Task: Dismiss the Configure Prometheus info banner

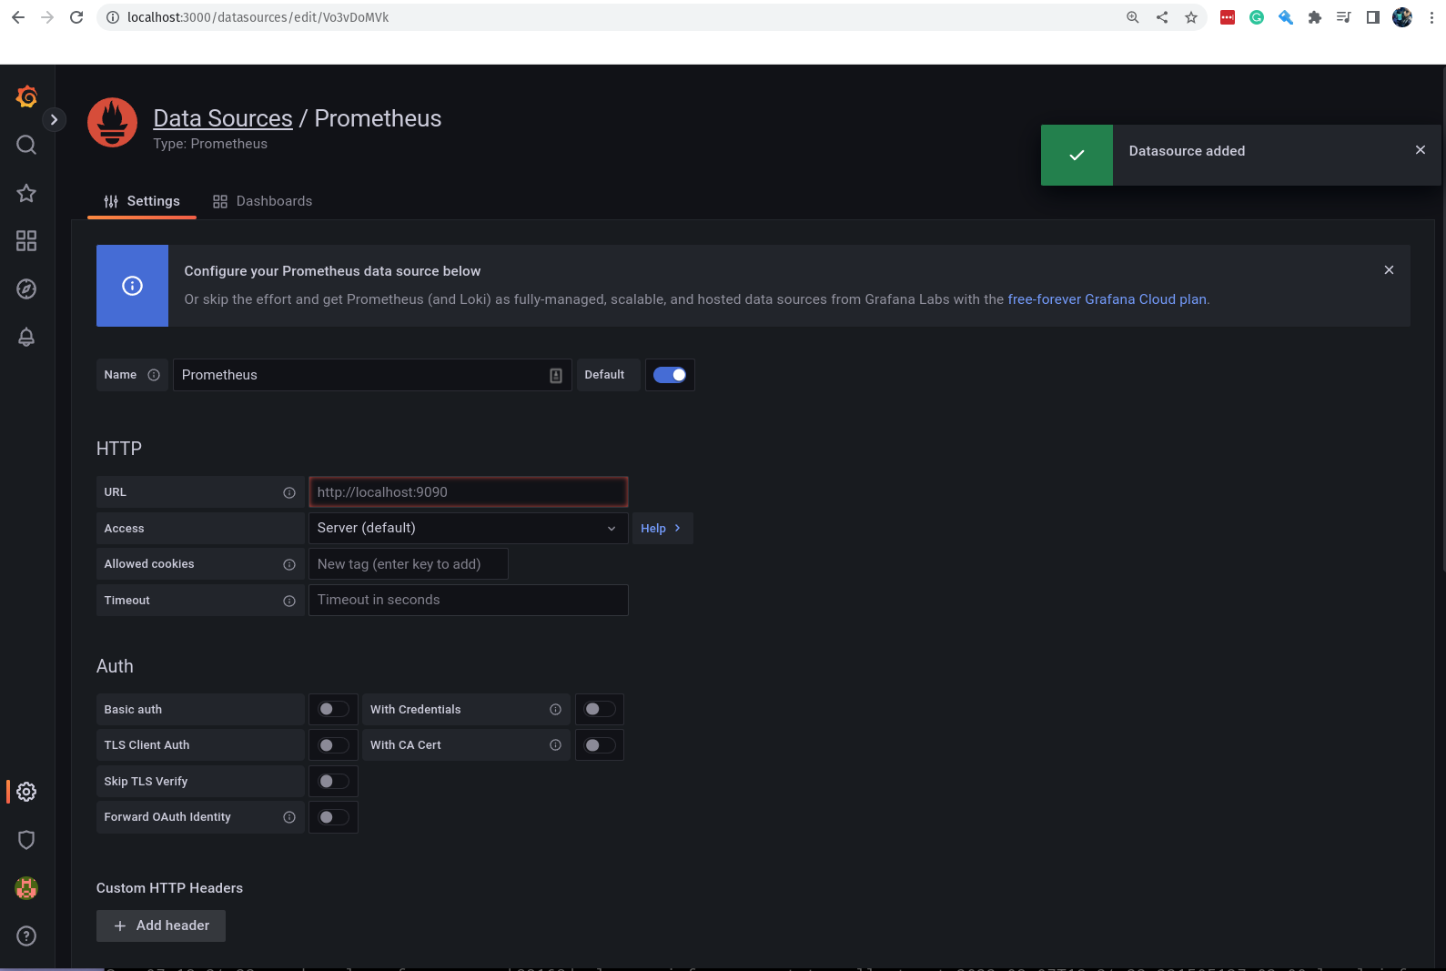Action: click(1389, 270)
